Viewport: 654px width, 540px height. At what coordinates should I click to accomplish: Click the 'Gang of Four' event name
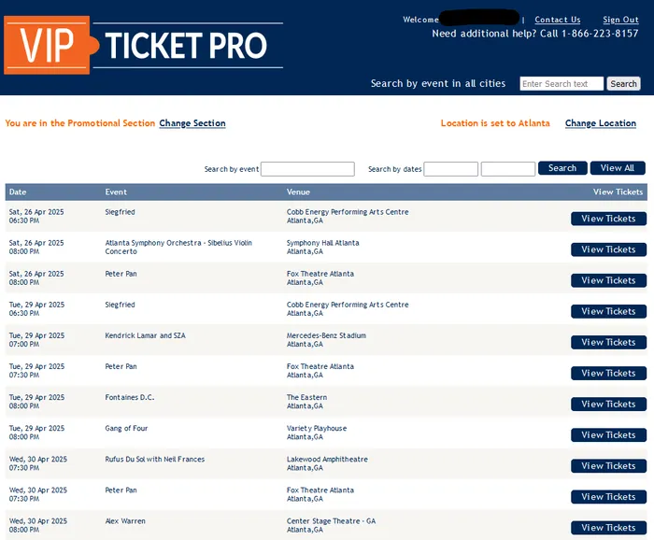126,428
